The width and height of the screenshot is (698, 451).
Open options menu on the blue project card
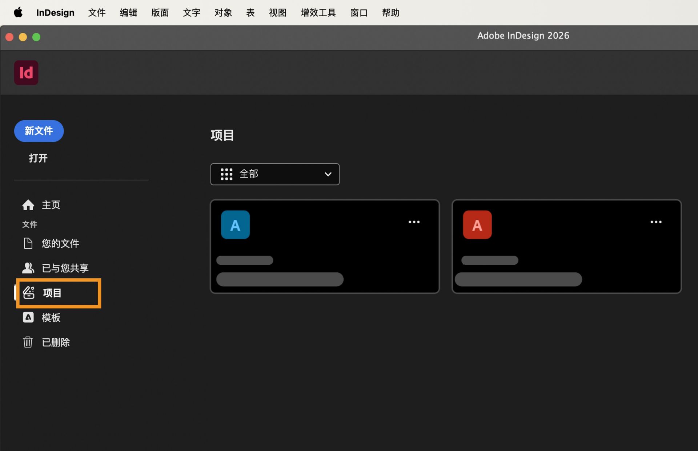(x=414, y=222)
